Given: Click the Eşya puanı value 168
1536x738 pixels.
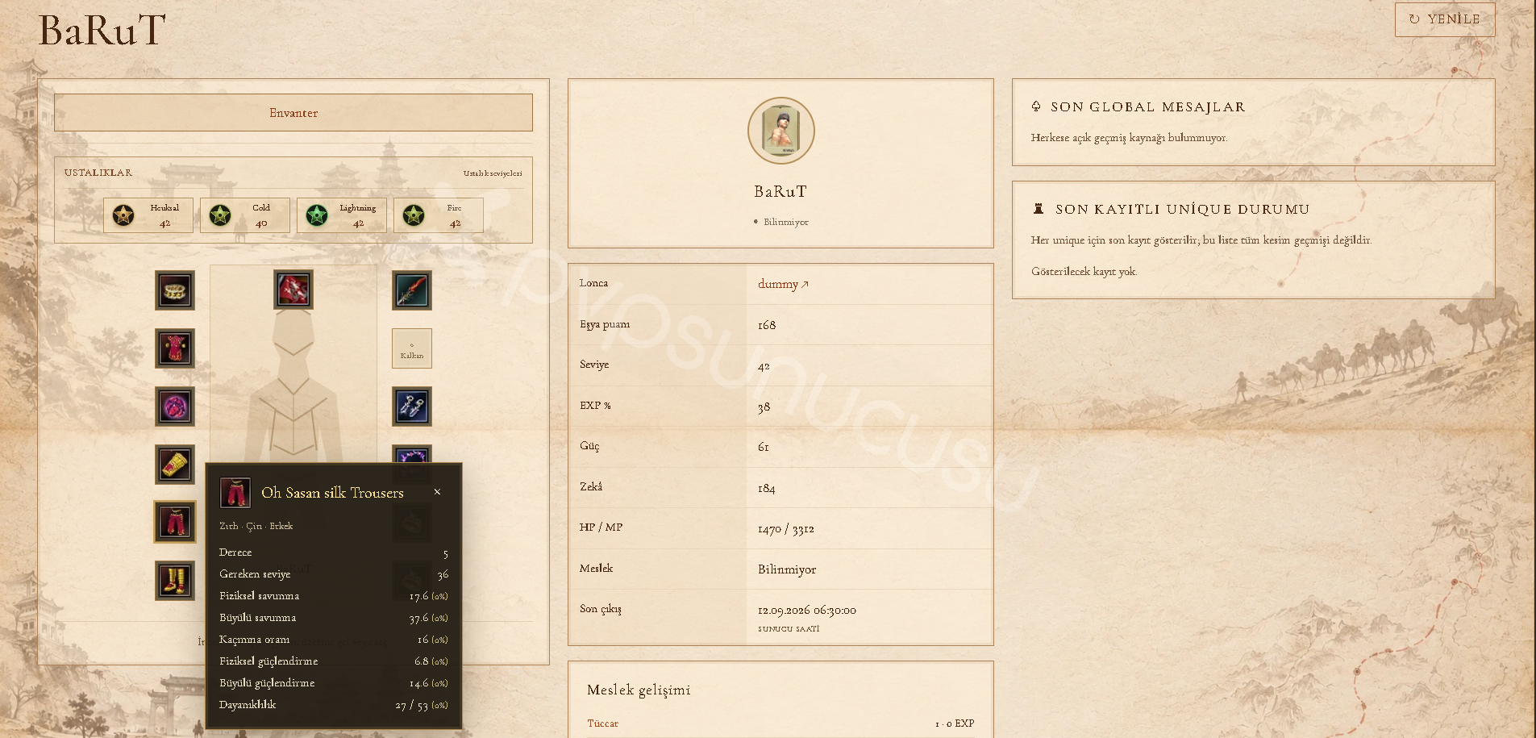Looking at the screenshot, I should (x=767, y=325).
